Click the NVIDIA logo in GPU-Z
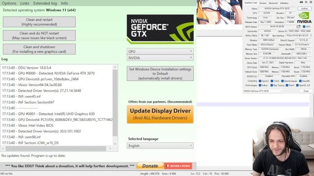Screen dimensions: 314x176 click(x=304, y=18)
